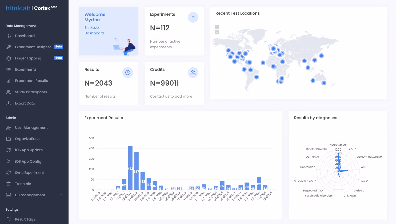Click the 04-2024 bar labeled 85
The width and height of the screenshot is (396, 224).
(222, 185)
